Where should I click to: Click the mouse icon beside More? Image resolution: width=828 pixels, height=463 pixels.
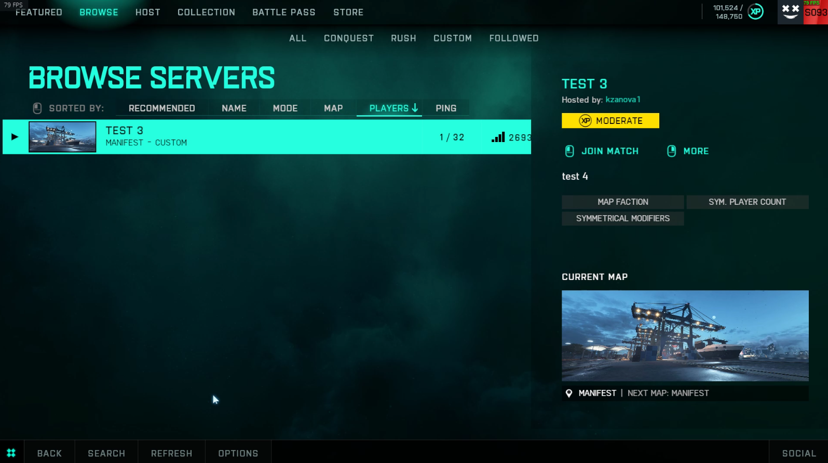click(671, 151)
